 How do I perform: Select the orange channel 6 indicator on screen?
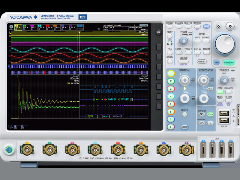click(57, 27)
